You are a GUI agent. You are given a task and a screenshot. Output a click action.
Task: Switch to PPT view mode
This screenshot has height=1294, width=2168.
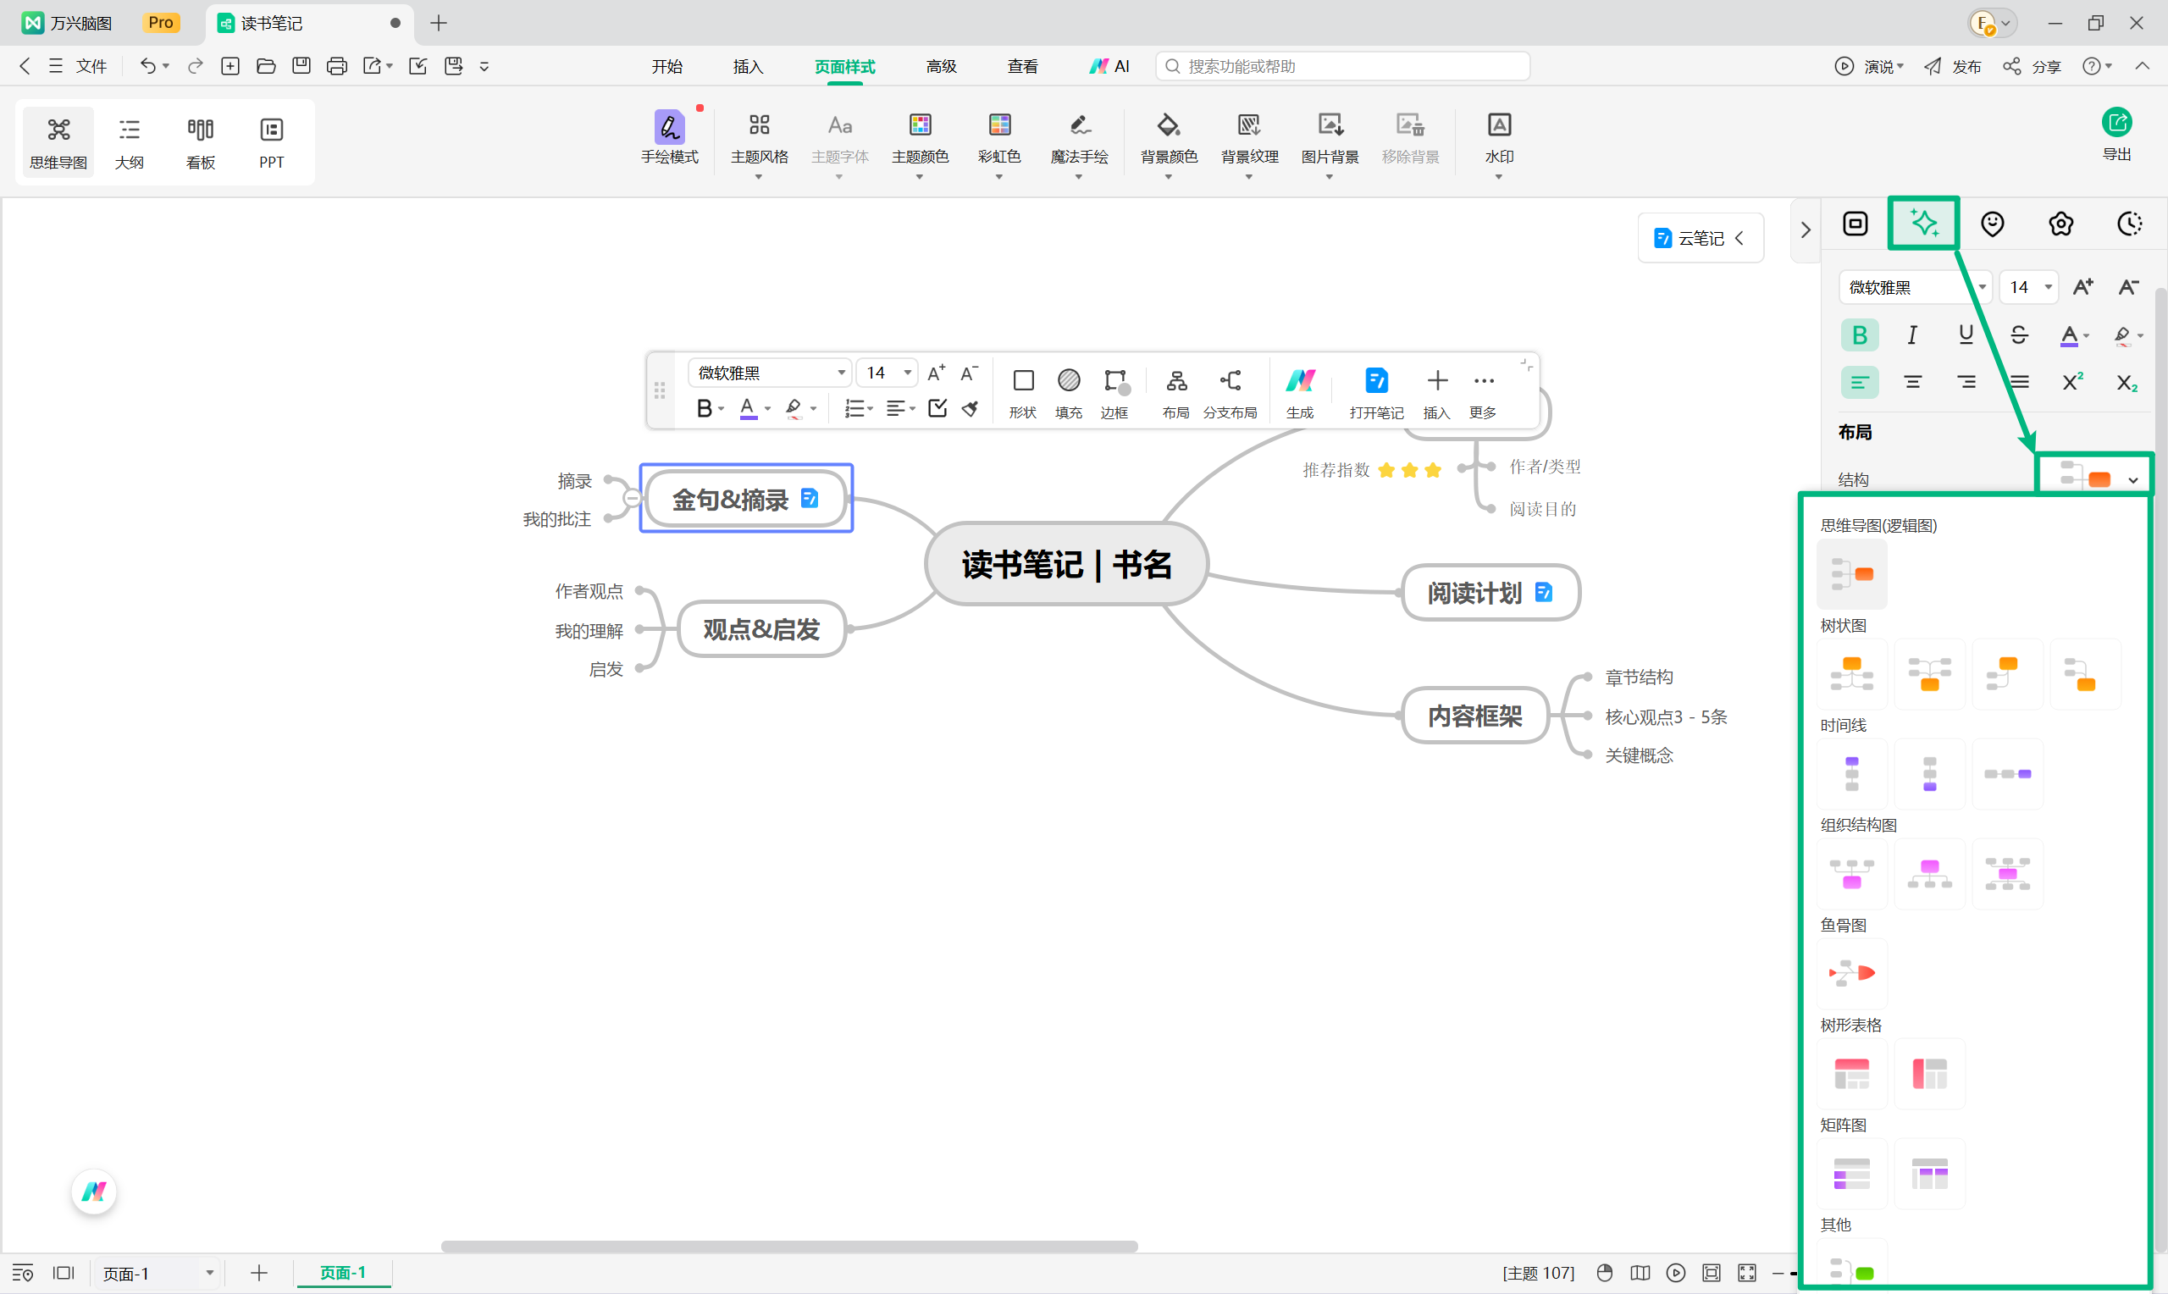[271, 143]
